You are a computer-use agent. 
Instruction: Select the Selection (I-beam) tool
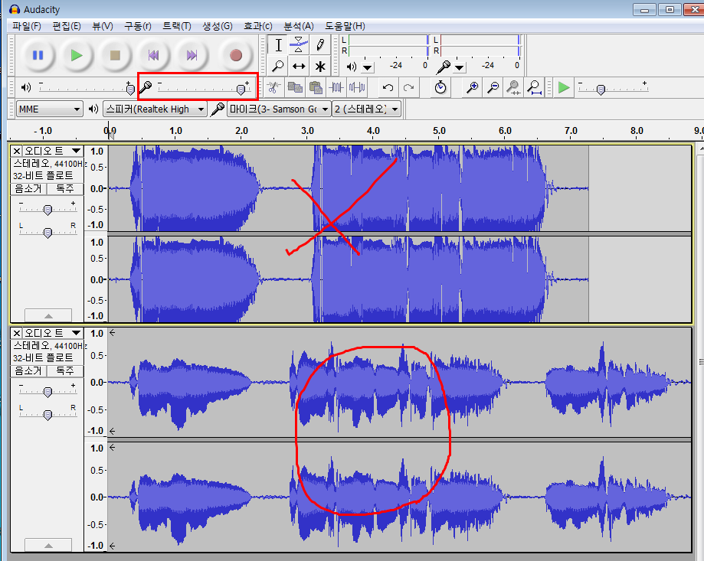(x=278, y=45)
